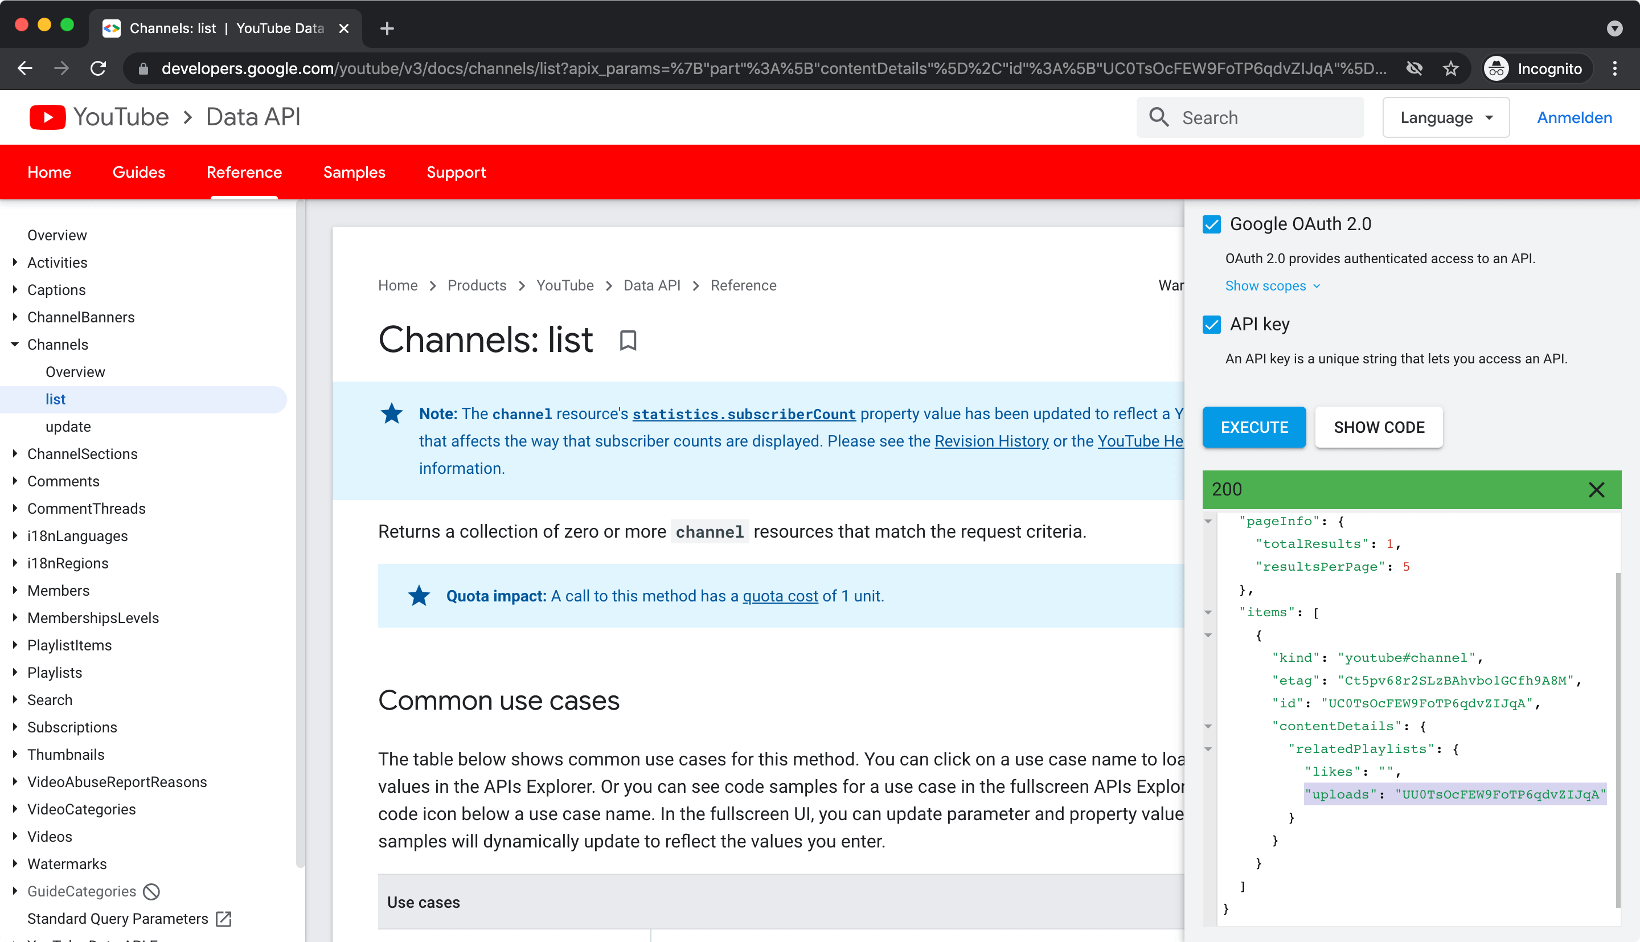Image resolution: width=1640 pixels, height=942 pixels.
Task: Click the YouTube breadcrumb link
Action: click(564, 285)
